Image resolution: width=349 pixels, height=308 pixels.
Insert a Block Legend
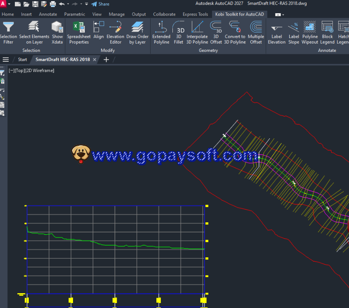[327, 33]
